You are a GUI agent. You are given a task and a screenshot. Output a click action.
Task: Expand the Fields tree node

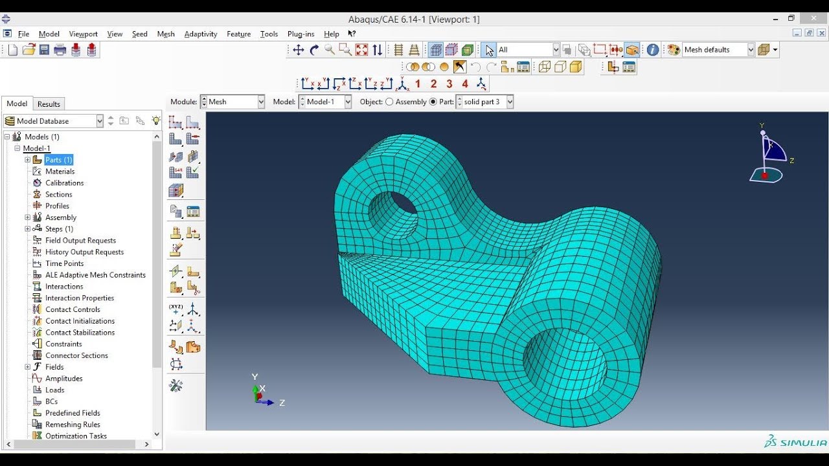pyautogui.click(x=27, y=367)
